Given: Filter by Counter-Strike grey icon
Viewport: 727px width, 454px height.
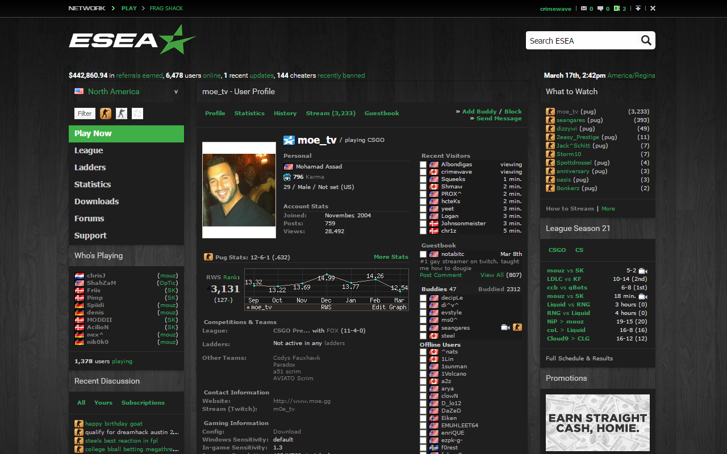Looking at the screenshot, I should pos(122,113).
